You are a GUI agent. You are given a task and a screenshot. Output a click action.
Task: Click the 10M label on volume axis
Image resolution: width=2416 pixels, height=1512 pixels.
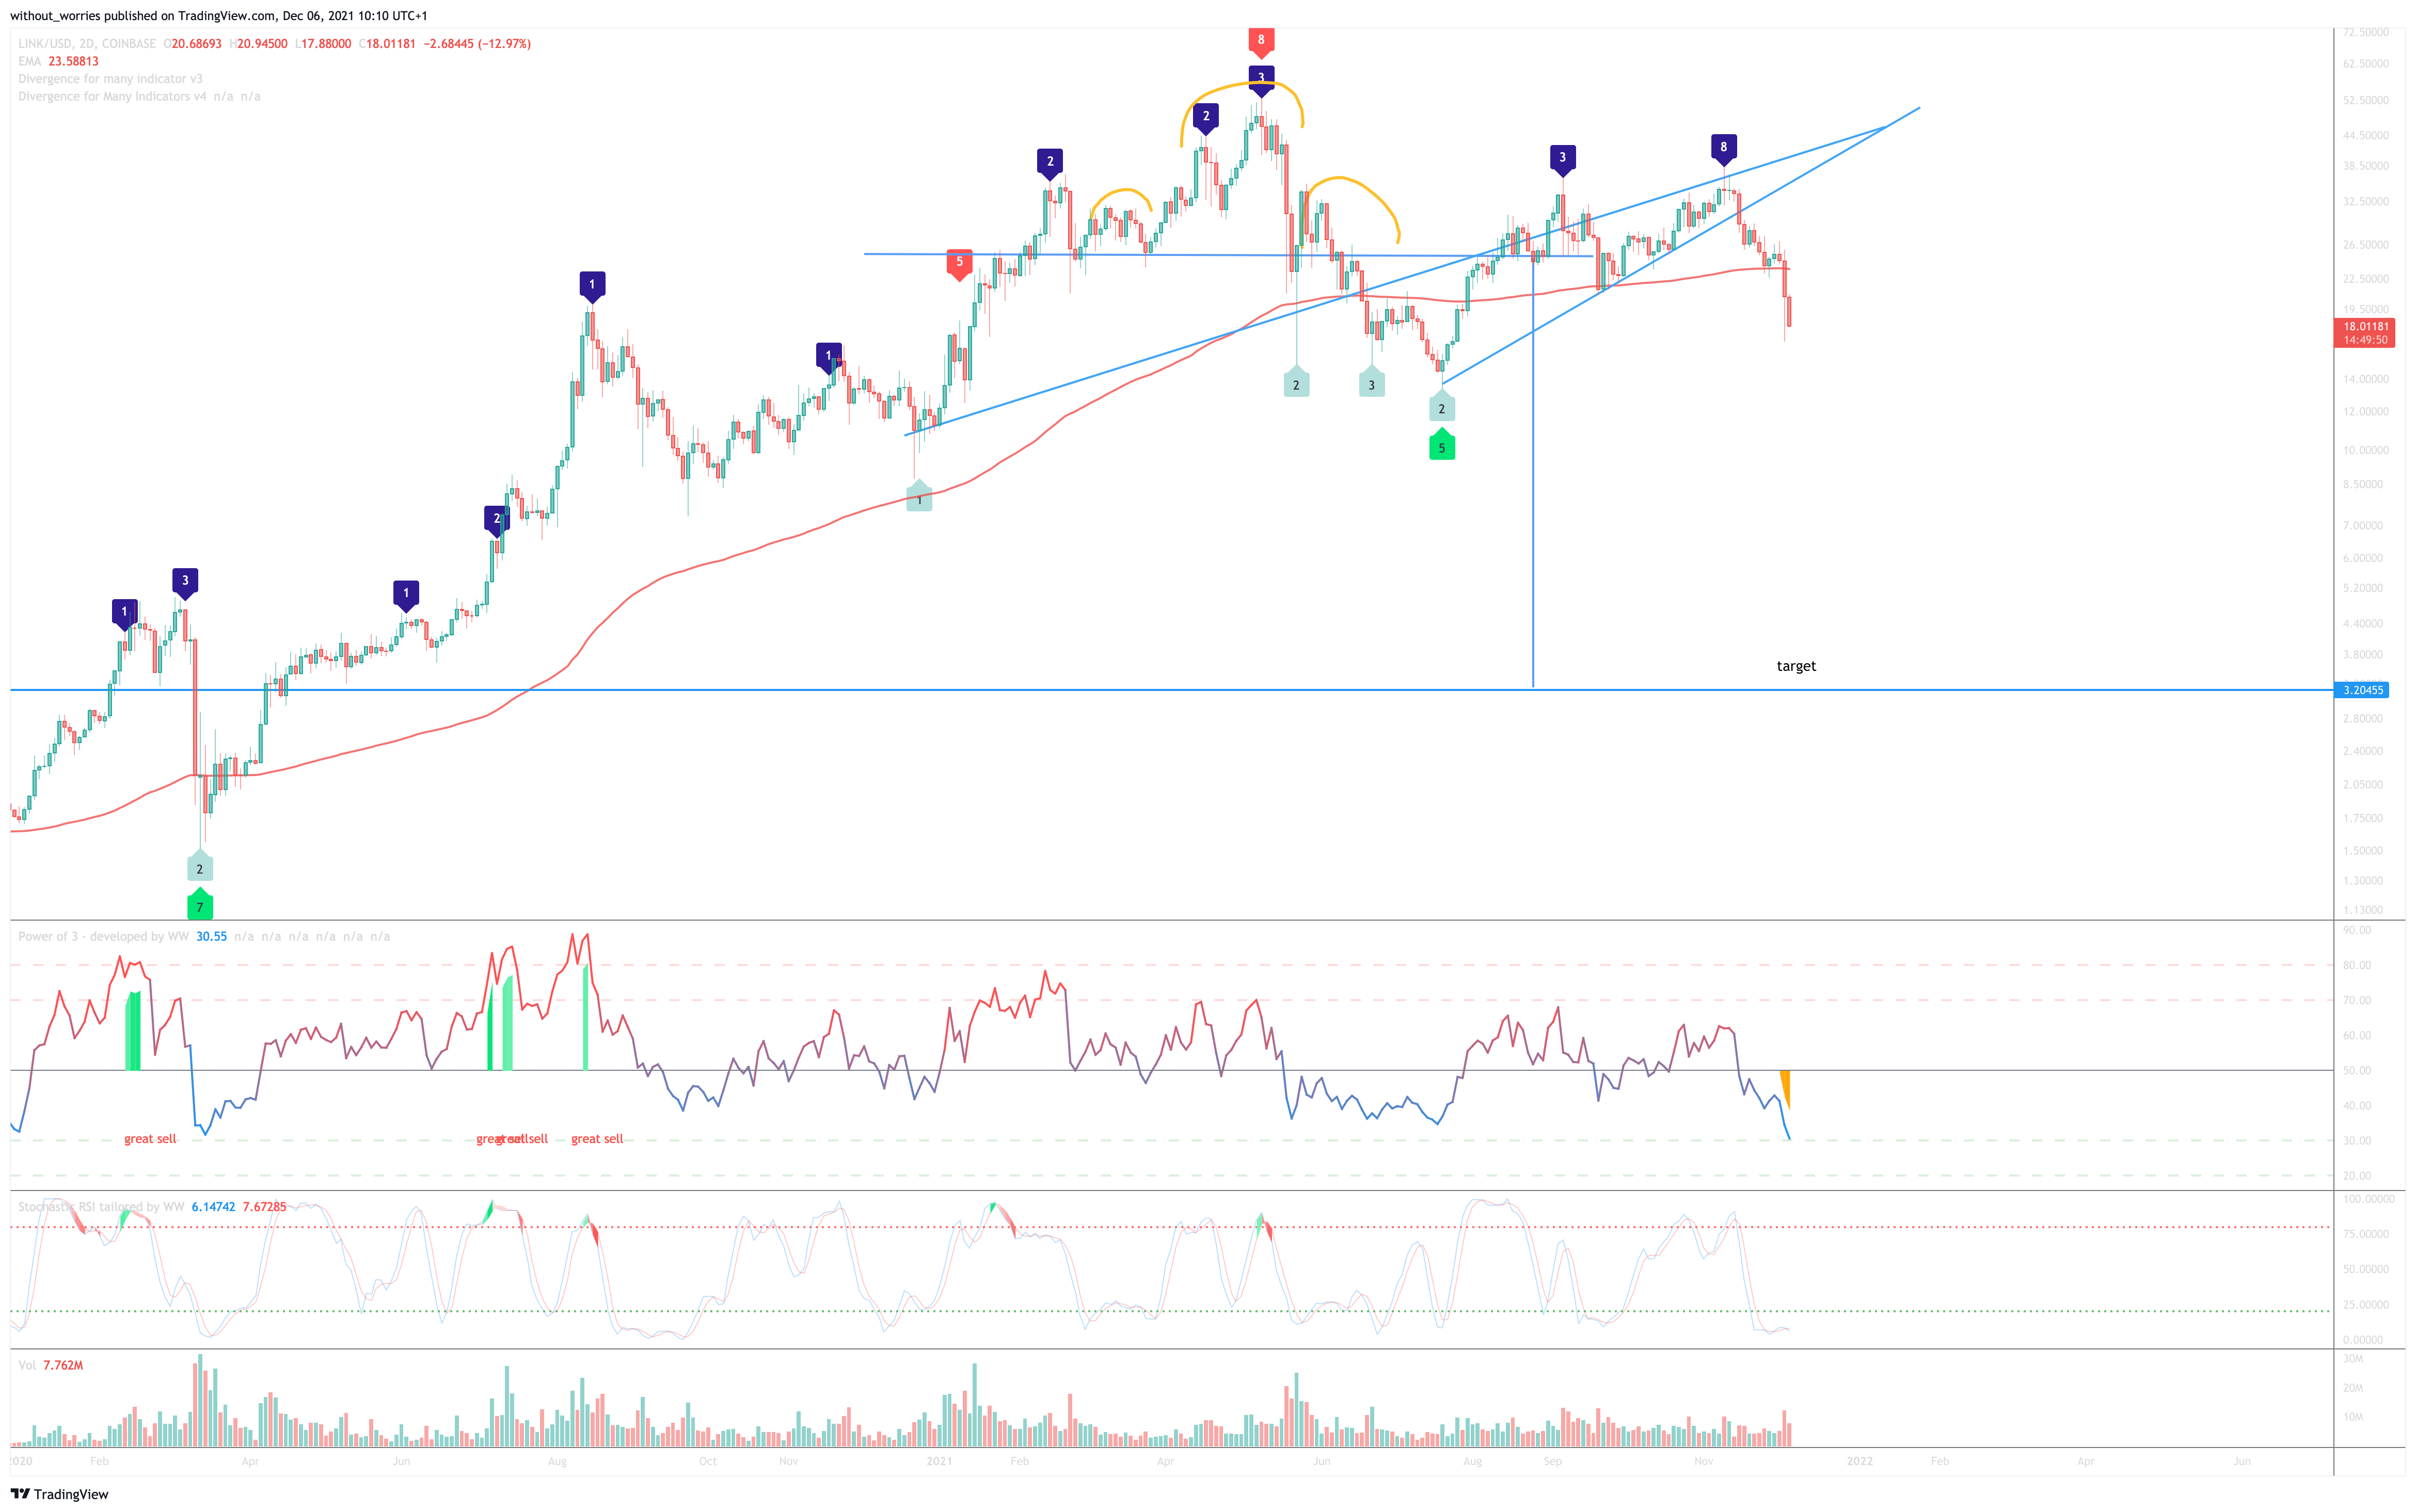(2353, 1417)
